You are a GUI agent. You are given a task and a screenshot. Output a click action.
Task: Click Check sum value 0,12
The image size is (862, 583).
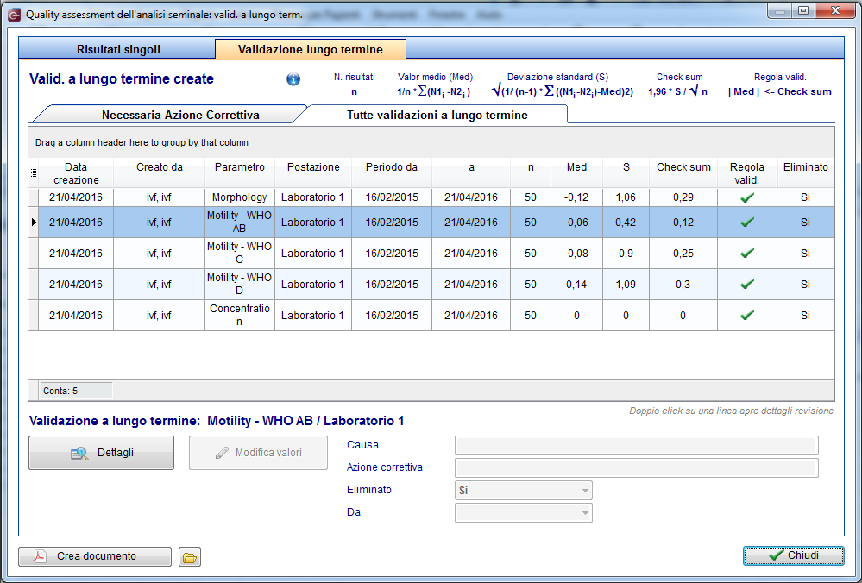tap(683, 222)
